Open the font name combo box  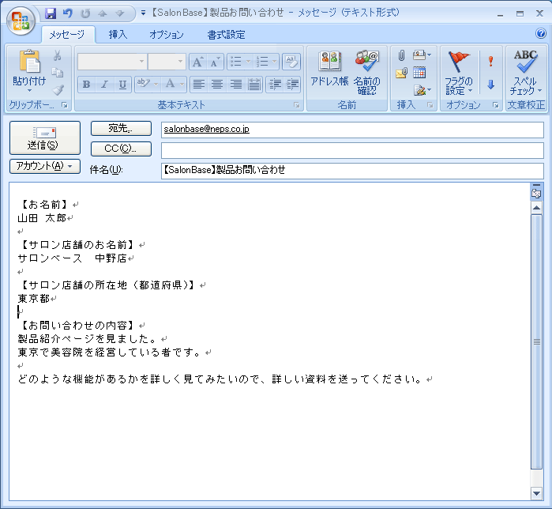111,62
